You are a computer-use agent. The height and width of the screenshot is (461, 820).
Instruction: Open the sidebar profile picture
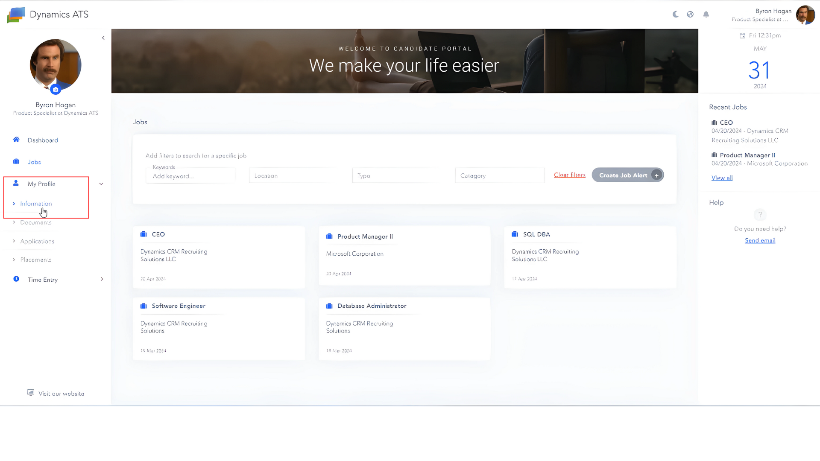(56, 65)
